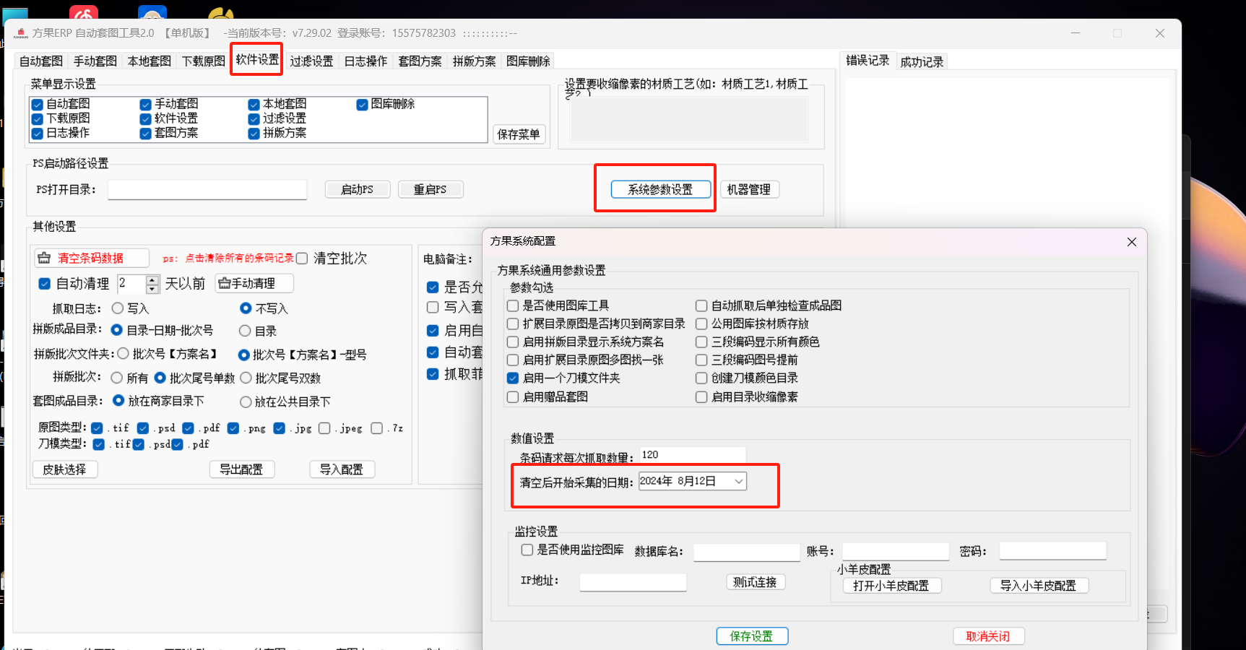Uncheck 日志操作 in 菜单显示设置
The height and width of the screenshot is (650, 1246).
click(38, 134)
